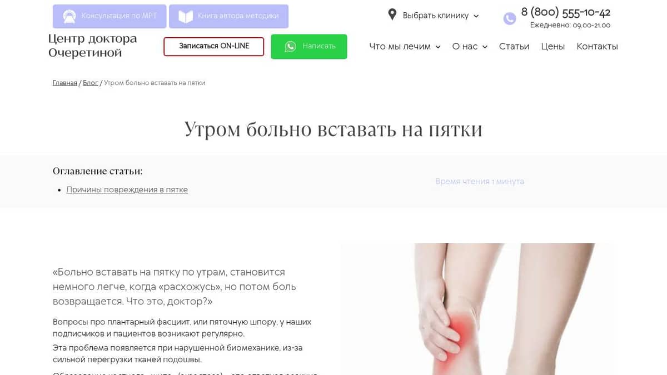Image resolution: width=667 pixels, height=375 pixels.
Task: Expand the Что мы лечим chevron
Action: 438,47
